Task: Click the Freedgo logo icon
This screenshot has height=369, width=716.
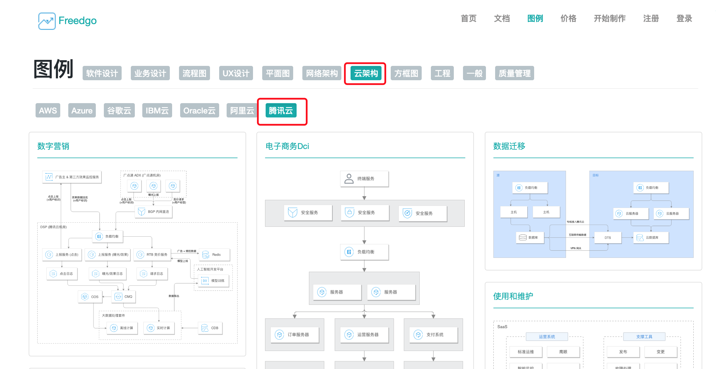Action: [47, 21]
